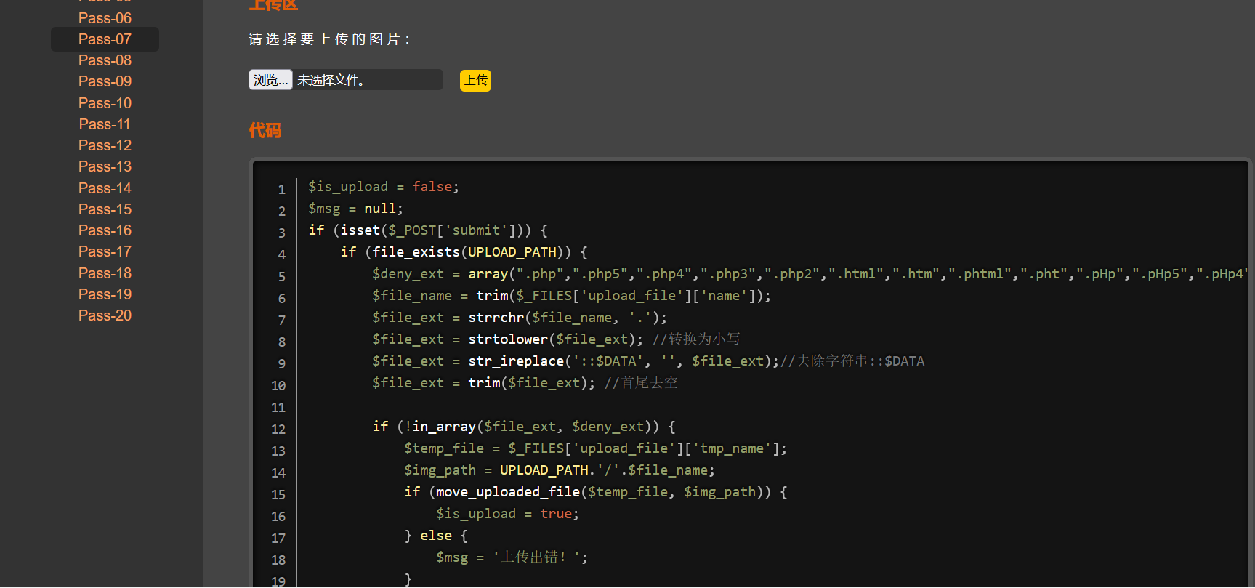Viewport: 1255px width, 588px height.
Task: Go to Pass-14
Action: point(105,188)
